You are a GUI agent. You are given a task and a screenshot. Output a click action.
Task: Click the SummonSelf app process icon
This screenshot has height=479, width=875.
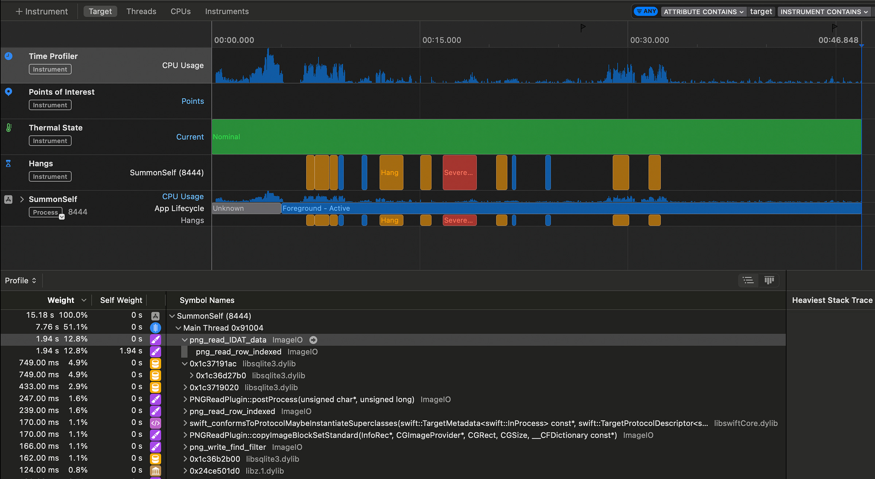pyautogui.click(x=8, y=199)
